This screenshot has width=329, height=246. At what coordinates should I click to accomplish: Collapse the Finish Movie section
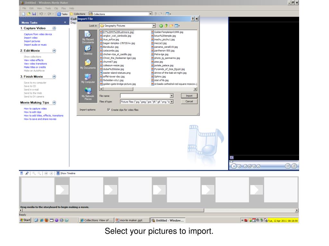pyautogui.click(x=54, y=77)
